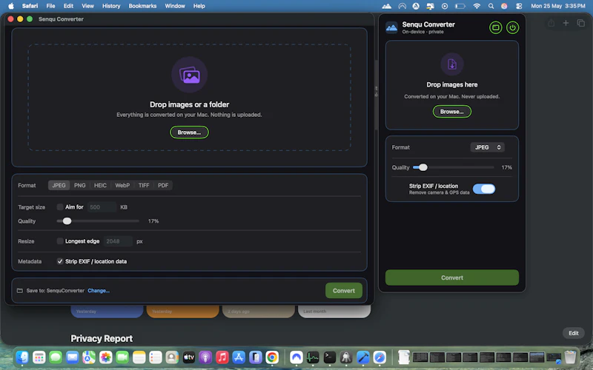Select the TIFF format tab

click(144, 186)
